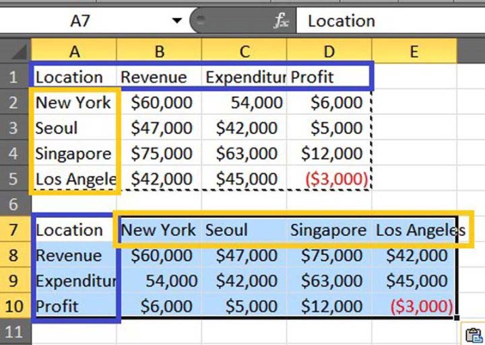Click cell B1 containing Revenue
Viewport: 485px width, 345px height.
tap(159, 77)
